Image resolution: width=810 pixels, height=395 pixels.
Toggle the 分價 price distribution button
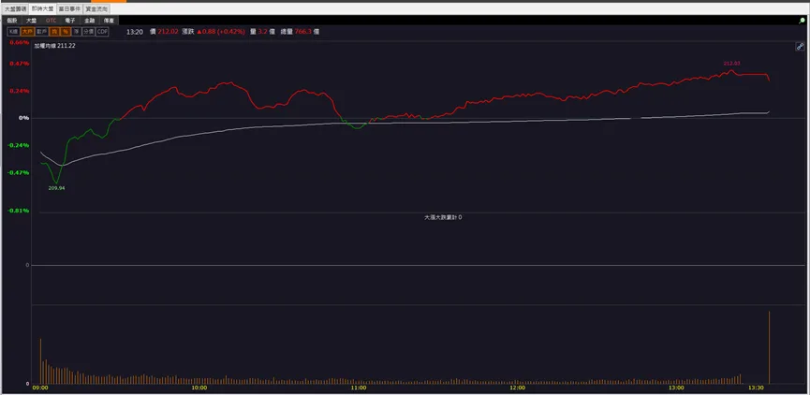89,32
